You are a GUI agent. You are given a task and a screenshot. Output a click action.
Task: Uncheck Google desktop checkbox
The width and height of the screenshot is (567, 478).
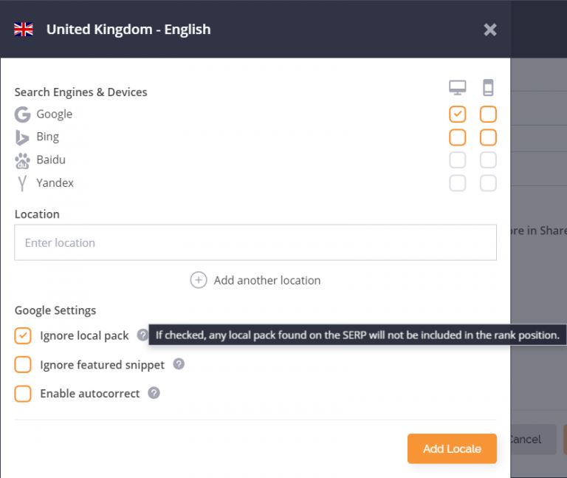click(x=458, y=115)
